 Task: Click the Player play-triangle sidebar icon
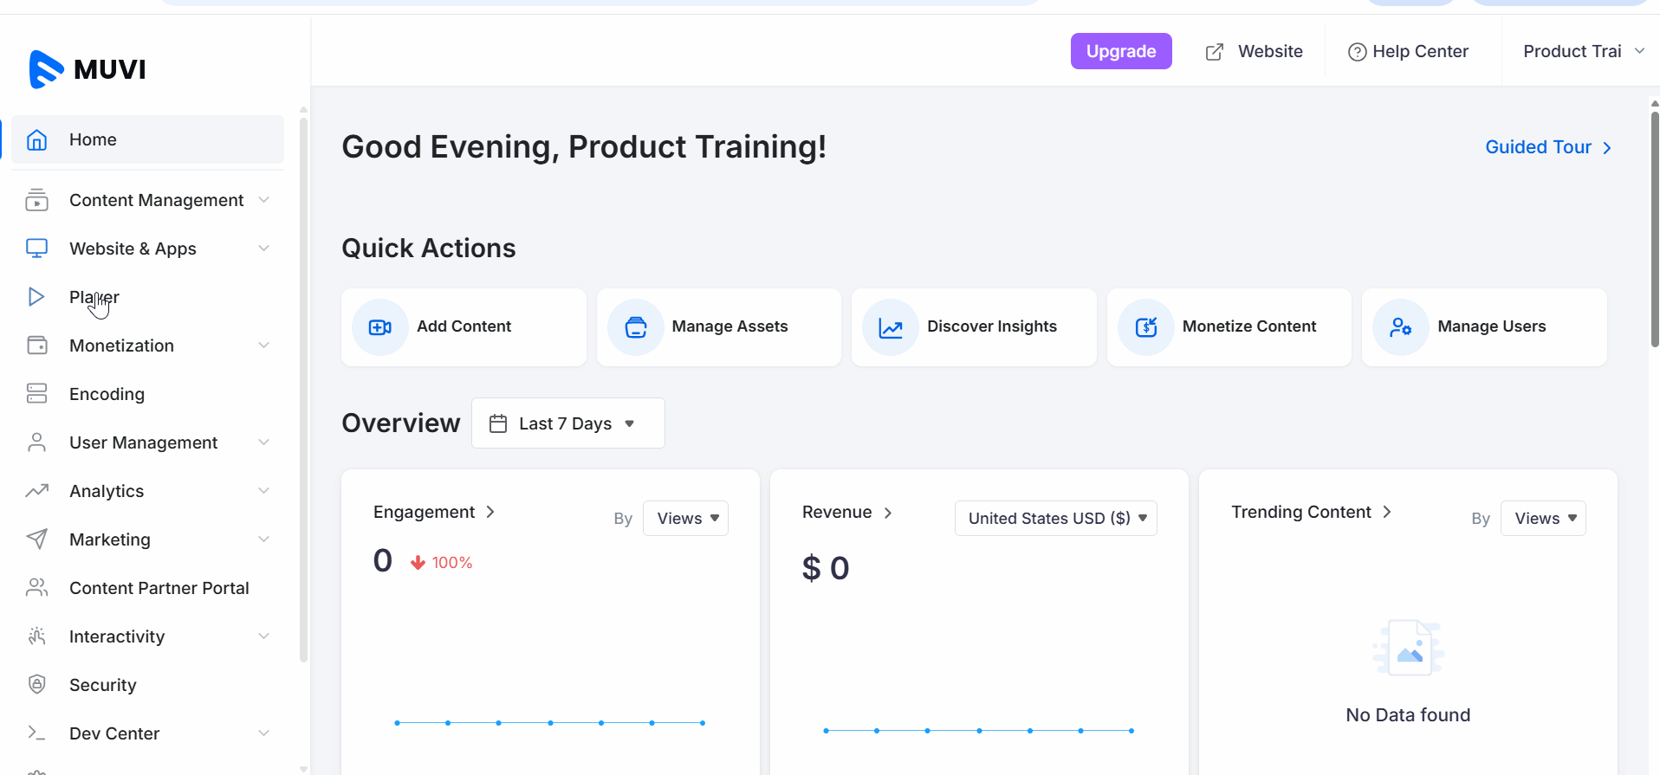(36, 297)
